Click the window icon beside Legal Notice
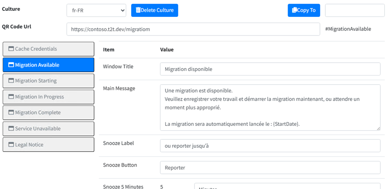The height and width of the screenshot is (189, 389). (x=11, y=145)
